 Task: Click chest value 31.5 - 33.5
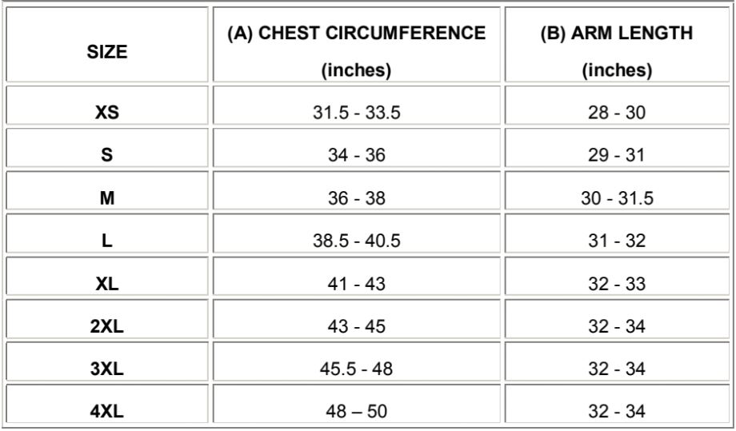point(356,113)
